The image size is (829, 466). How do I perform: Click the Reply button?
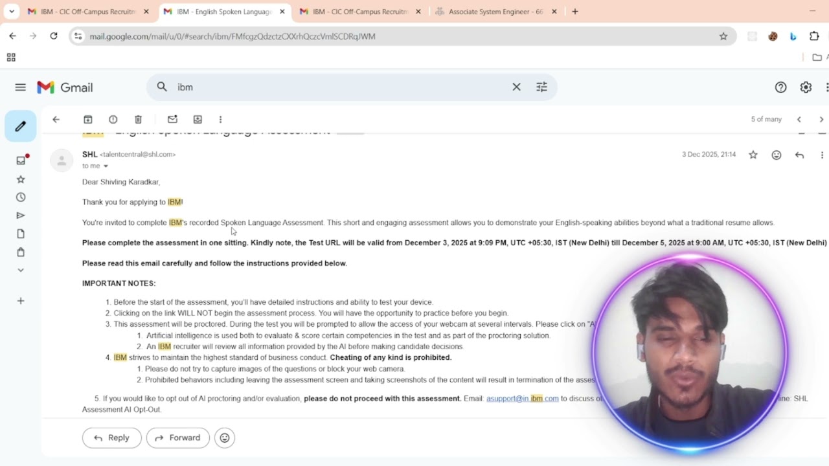(x=111, y=438)
